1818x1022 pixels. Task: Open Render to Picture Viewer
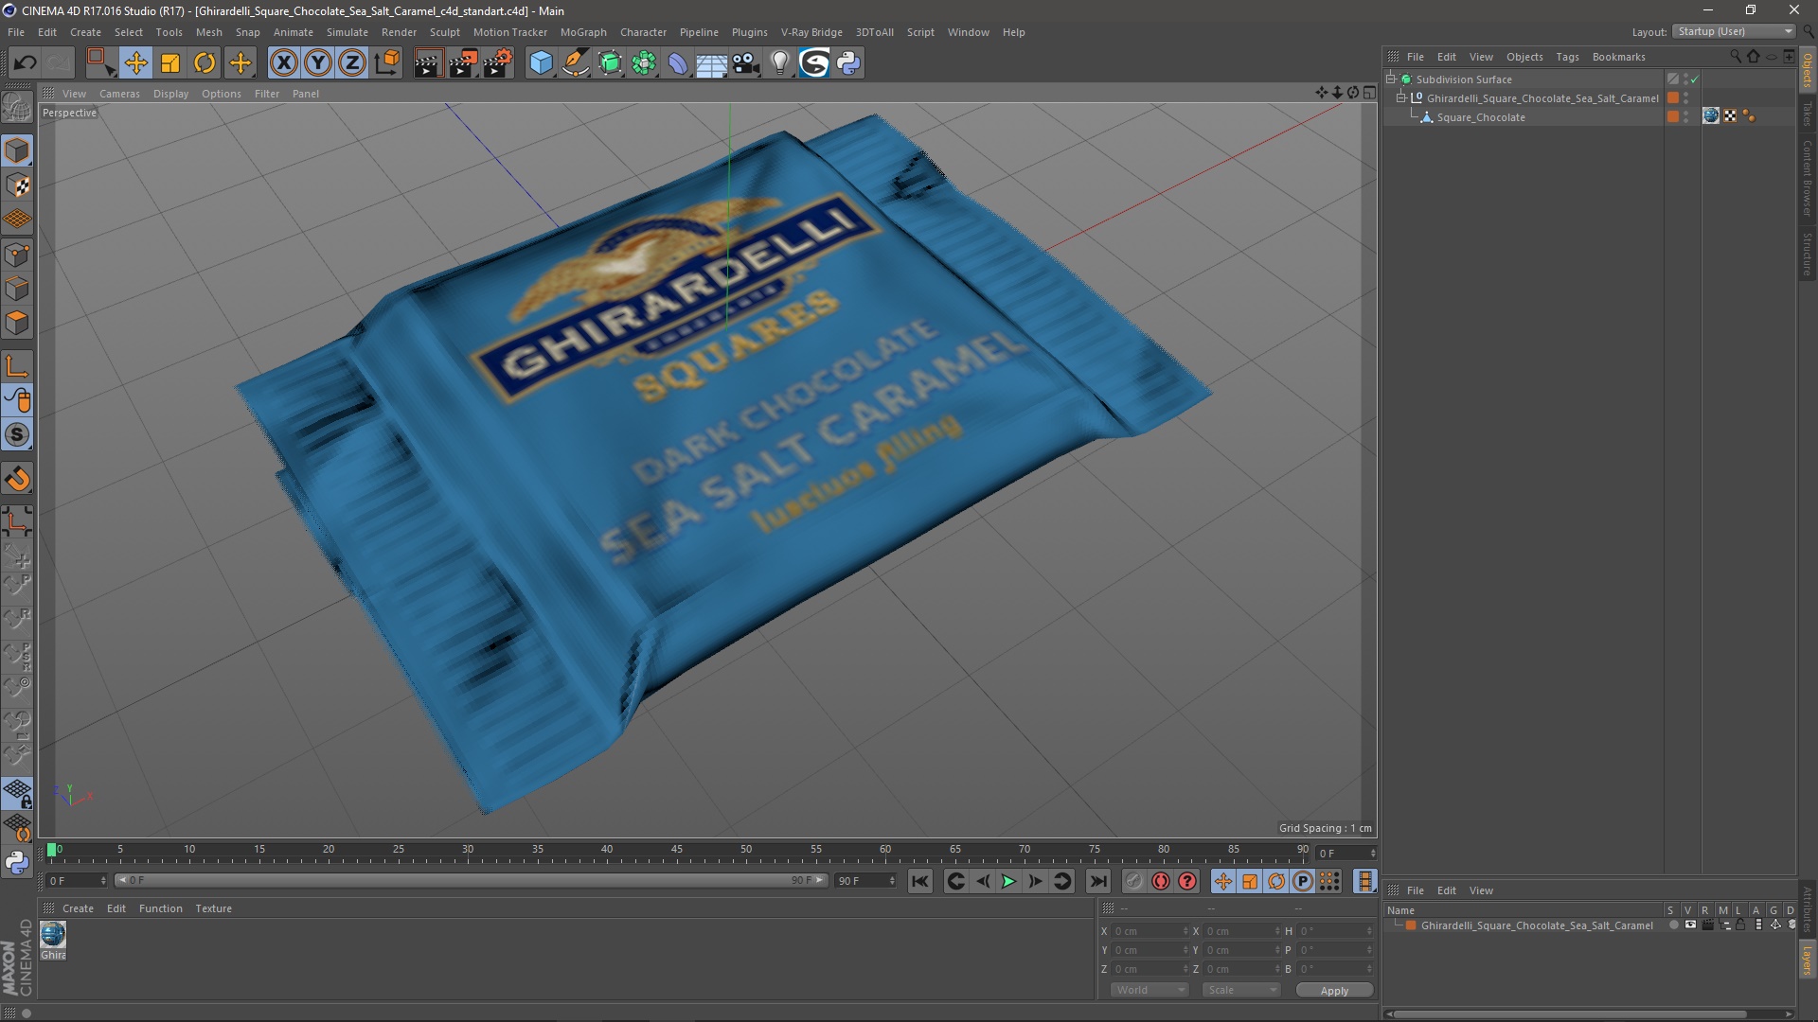(x=463, y=62)
